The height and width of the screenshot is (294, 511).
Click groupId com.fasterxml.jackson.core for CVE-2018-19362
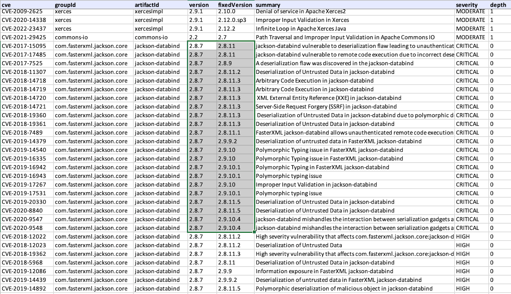(x=94, y=254)
